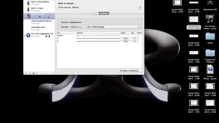Open the gear action menu below device list

coord(35,73)
